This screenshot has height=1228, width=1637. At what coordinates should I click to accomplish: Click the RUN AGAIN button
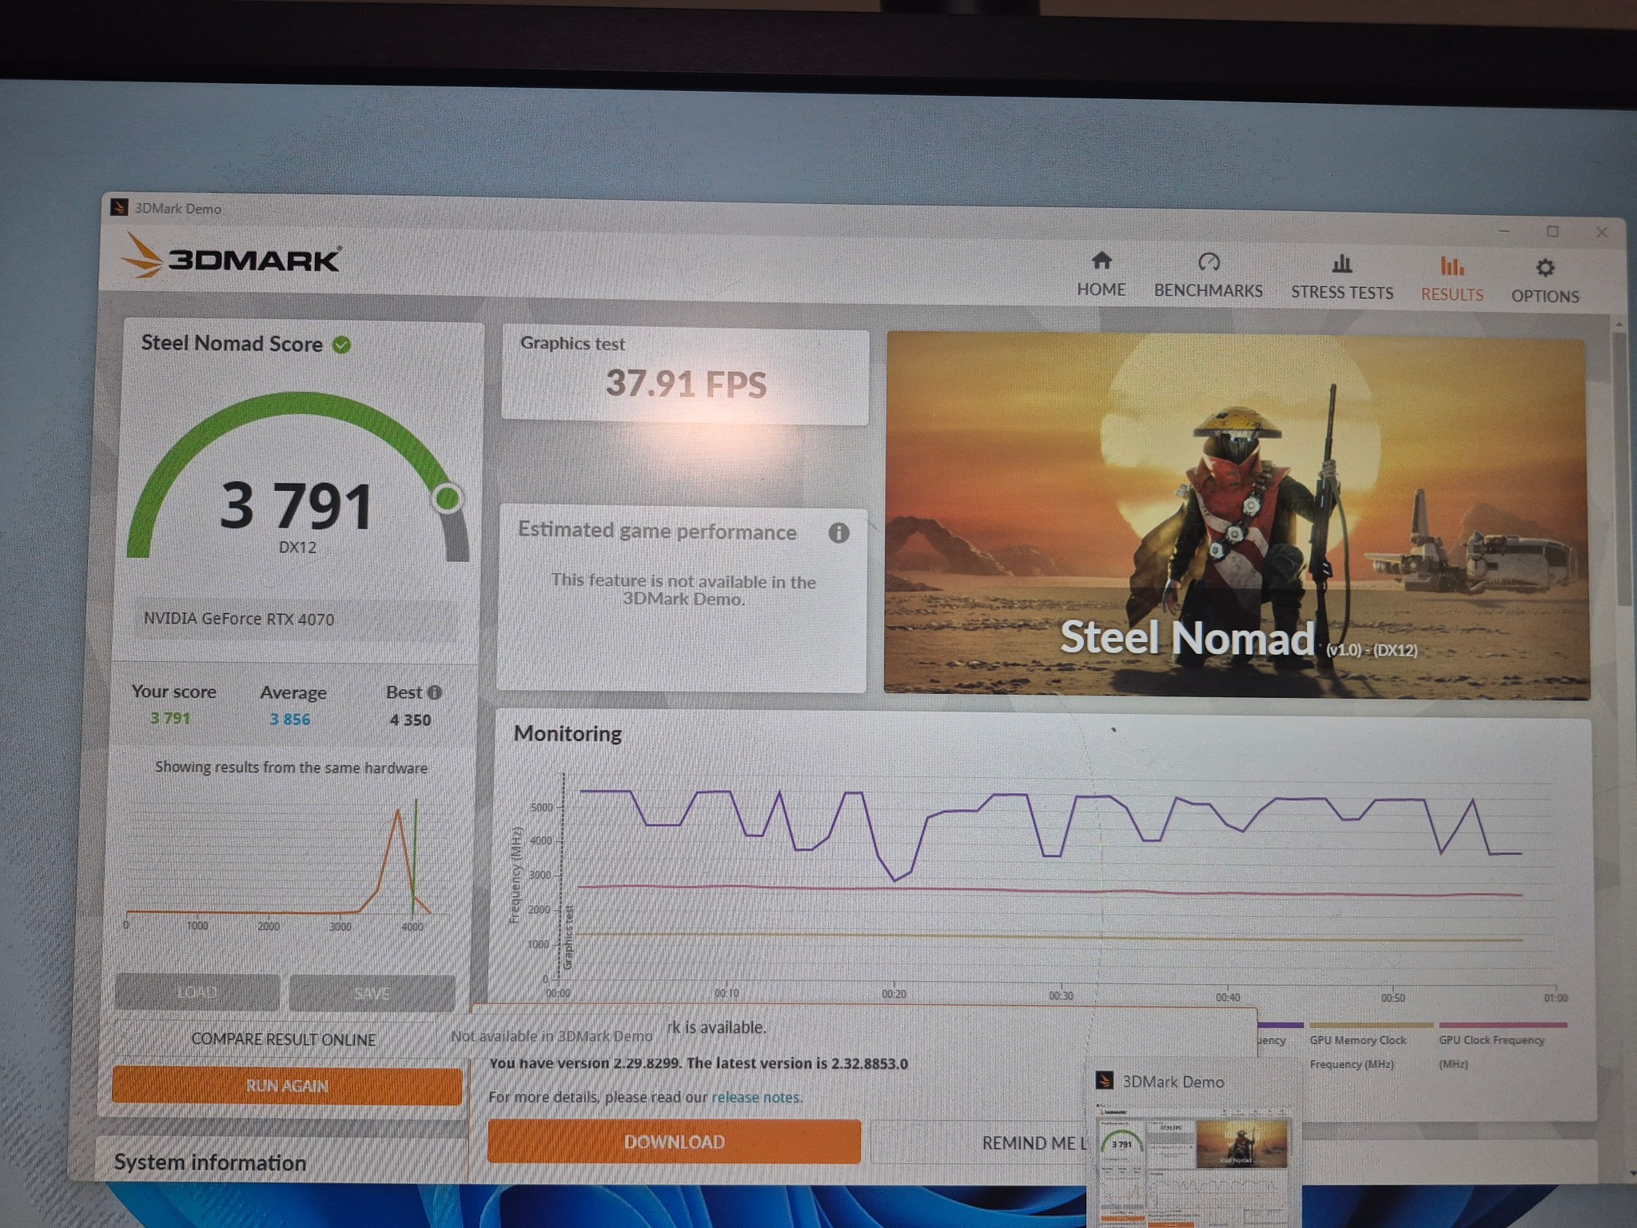pyautogui.click(x=287, y=1086)
